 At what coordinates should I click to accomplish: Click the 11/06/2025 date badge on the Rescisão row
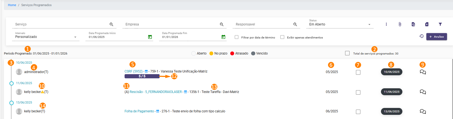[391, 92]
